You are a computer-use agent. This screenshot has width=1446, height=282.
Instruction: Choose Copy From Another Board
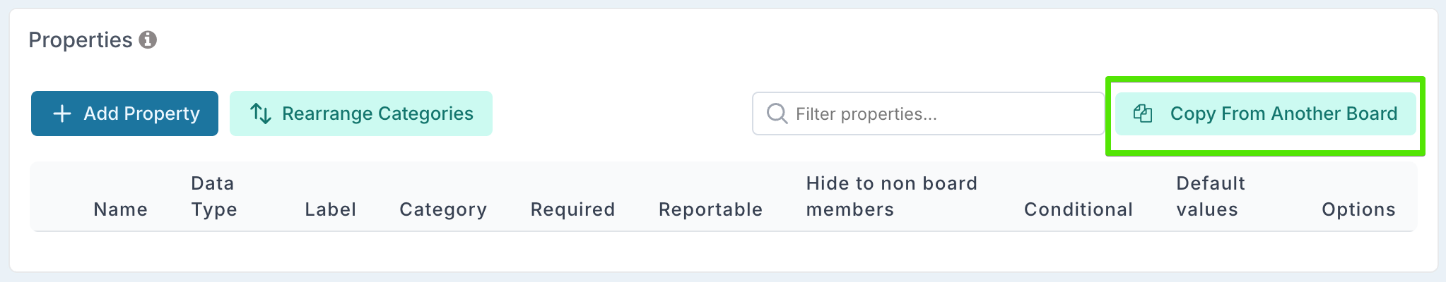(x=1265, y=114)
